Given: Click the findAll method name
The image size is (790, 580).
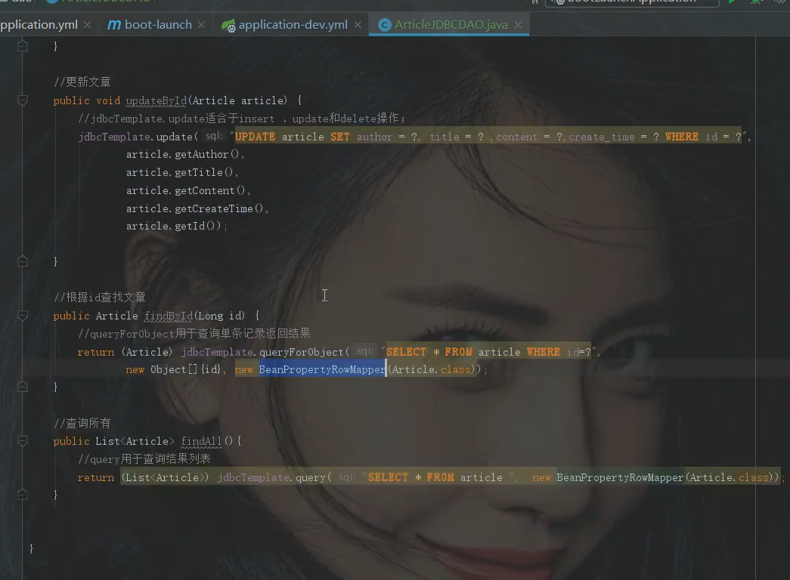Looking at the screenshot, I should [201, 441].
